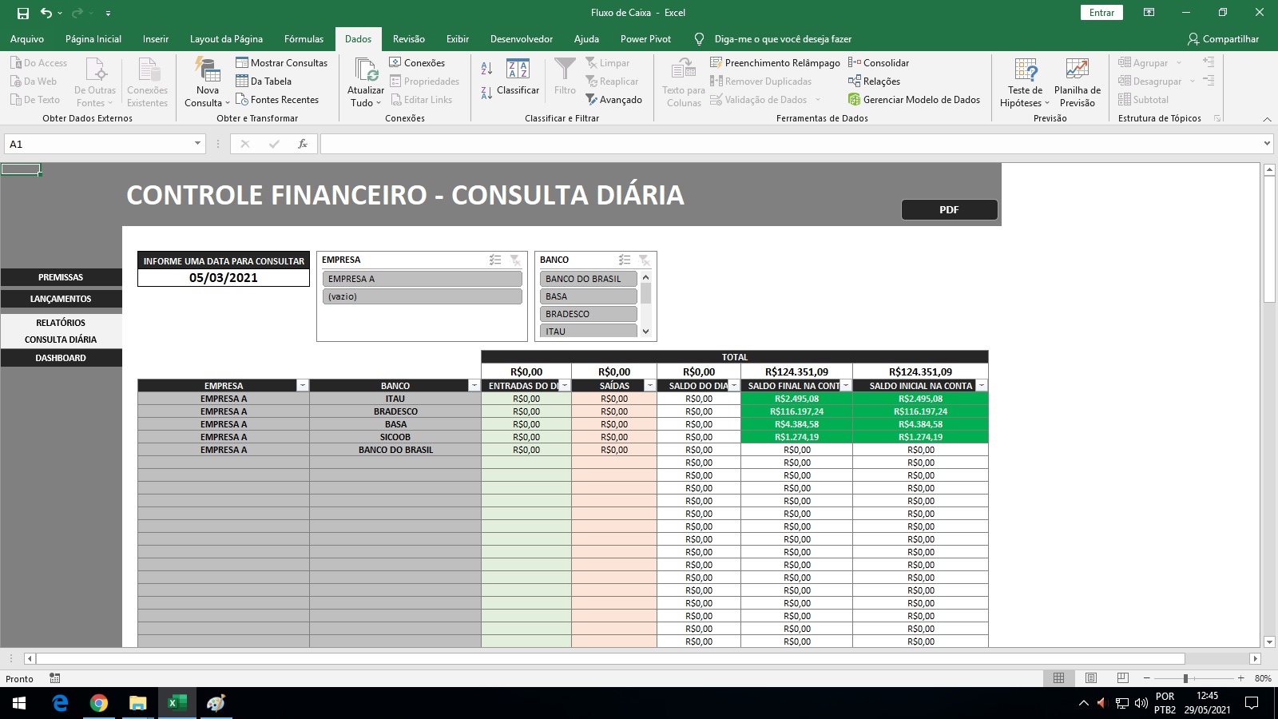Sort descending with Z-A icon
This screenshot has height=719, width=1278.
tap(486, 93)
